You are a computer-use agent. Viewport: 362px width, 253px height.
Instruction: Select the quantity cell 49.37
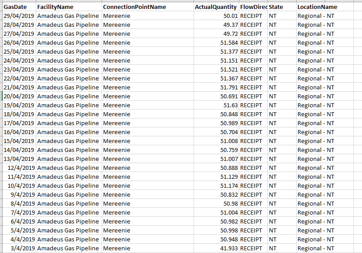coord(216,25)
